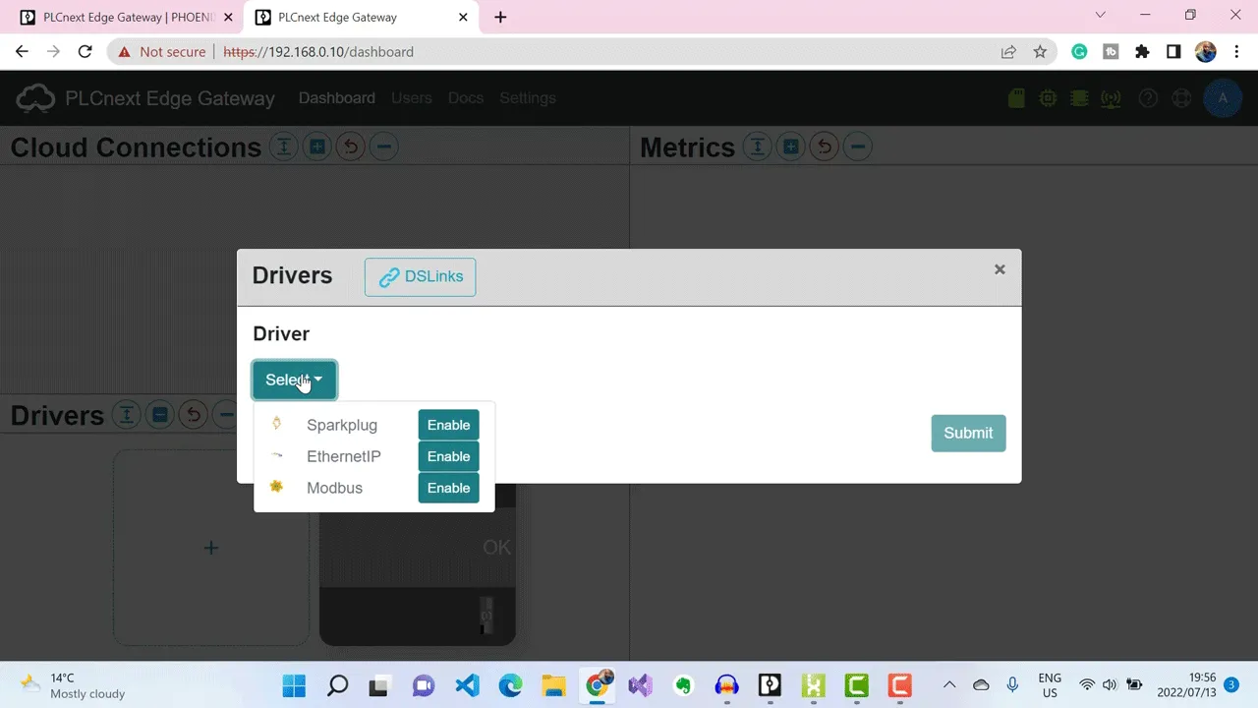
Task: Toggle the browser side panel
Action: point(1173,52)
